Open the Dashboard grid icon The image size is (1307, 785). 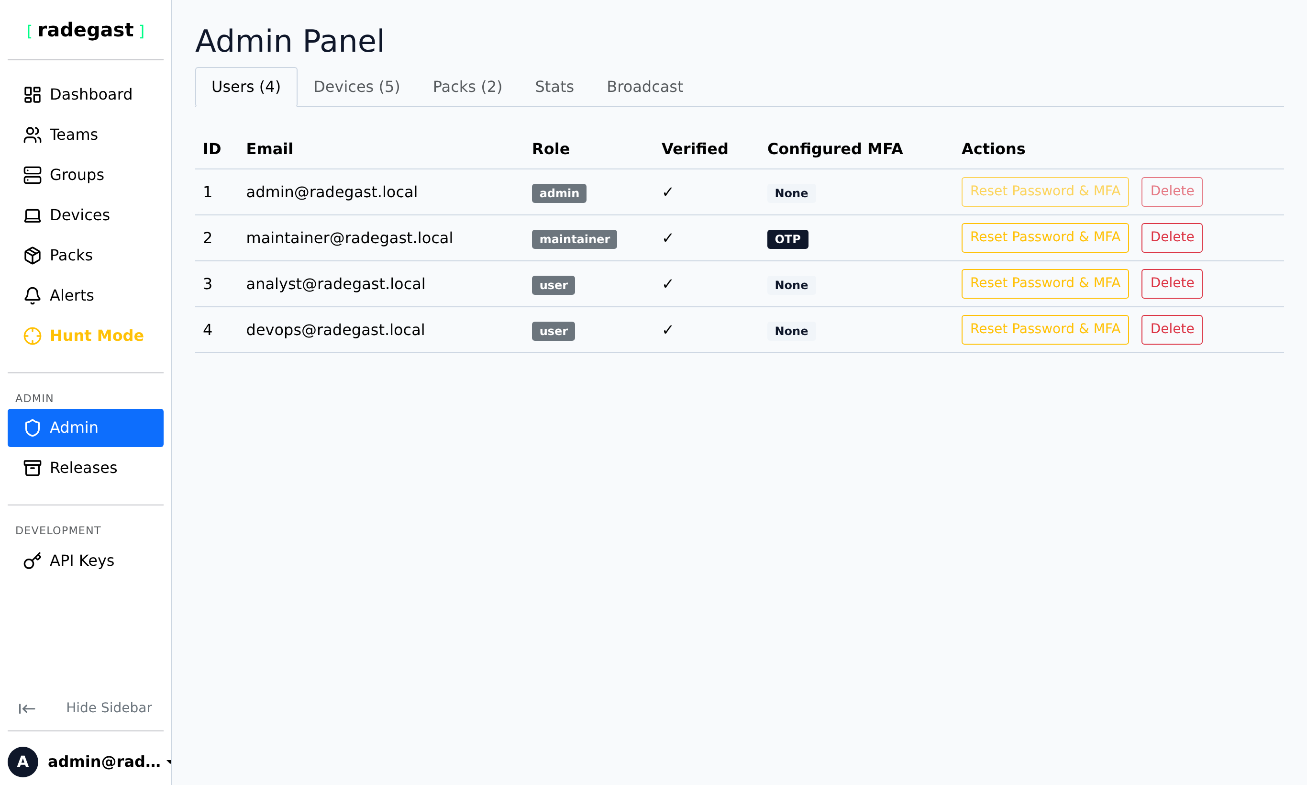pyautogui.click(x=32, y=95)
